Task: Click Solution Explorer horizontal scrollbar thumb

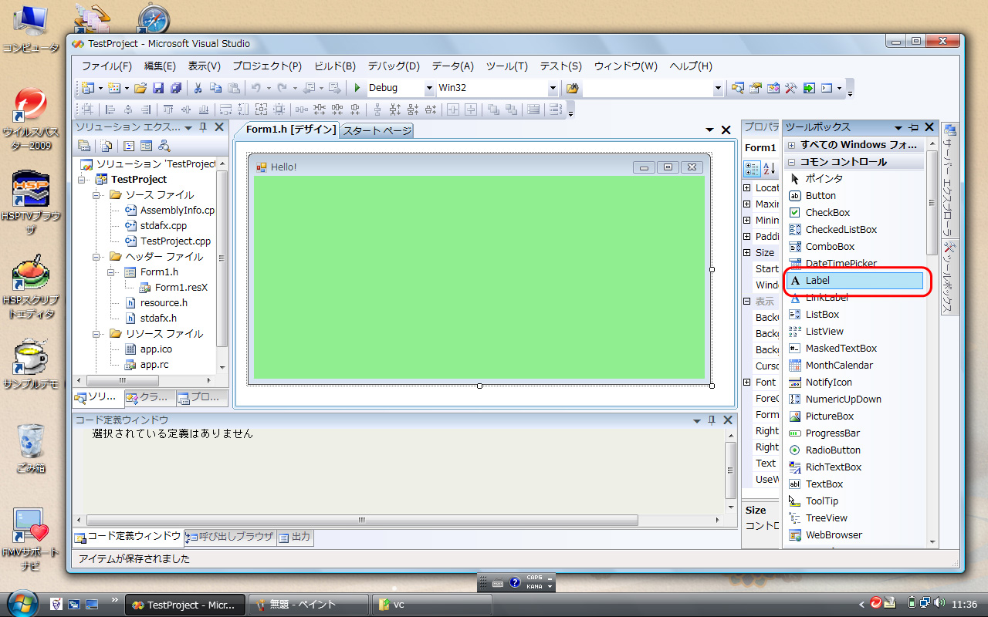Action: click(123, 381)
